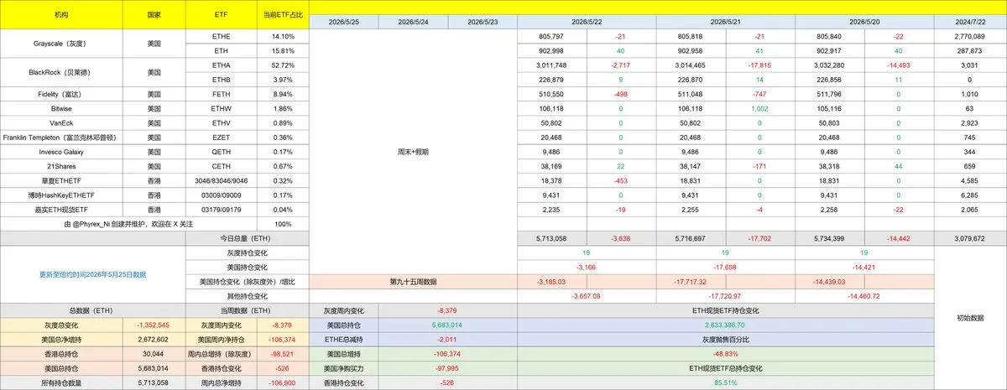Select the Franklin Templeton institution cell

(x=61, y=136)
